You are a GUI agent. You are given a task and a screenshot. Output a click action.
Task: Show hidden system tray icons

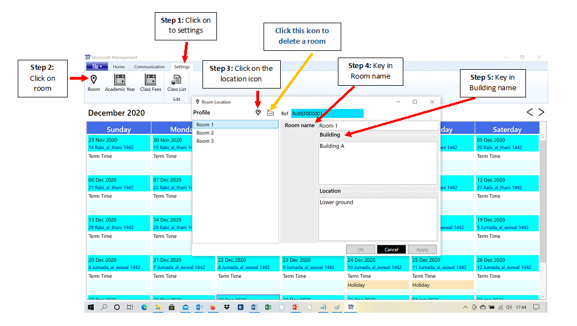(465, 307)
